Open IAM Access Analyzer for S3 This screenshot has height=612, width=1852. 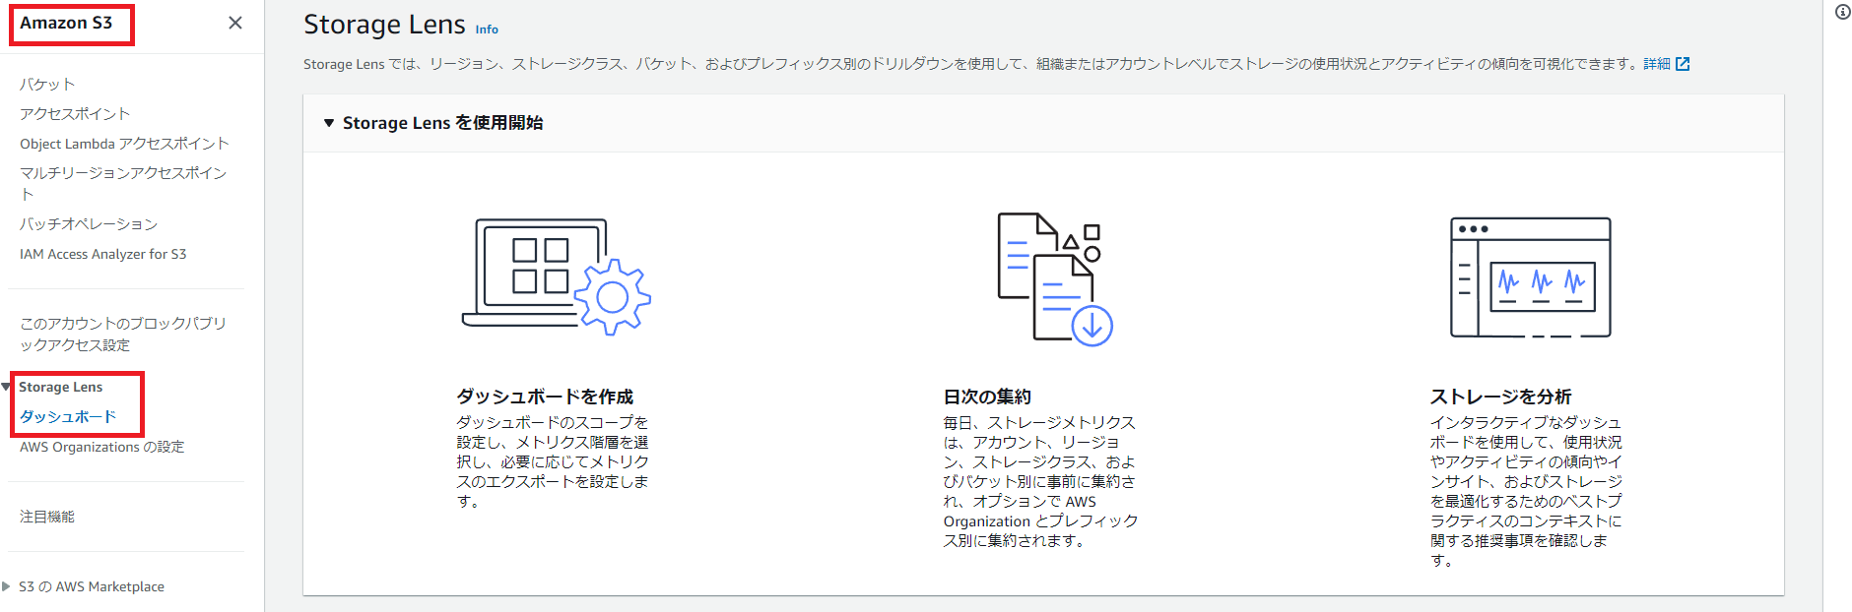click(x=103, y=254)
